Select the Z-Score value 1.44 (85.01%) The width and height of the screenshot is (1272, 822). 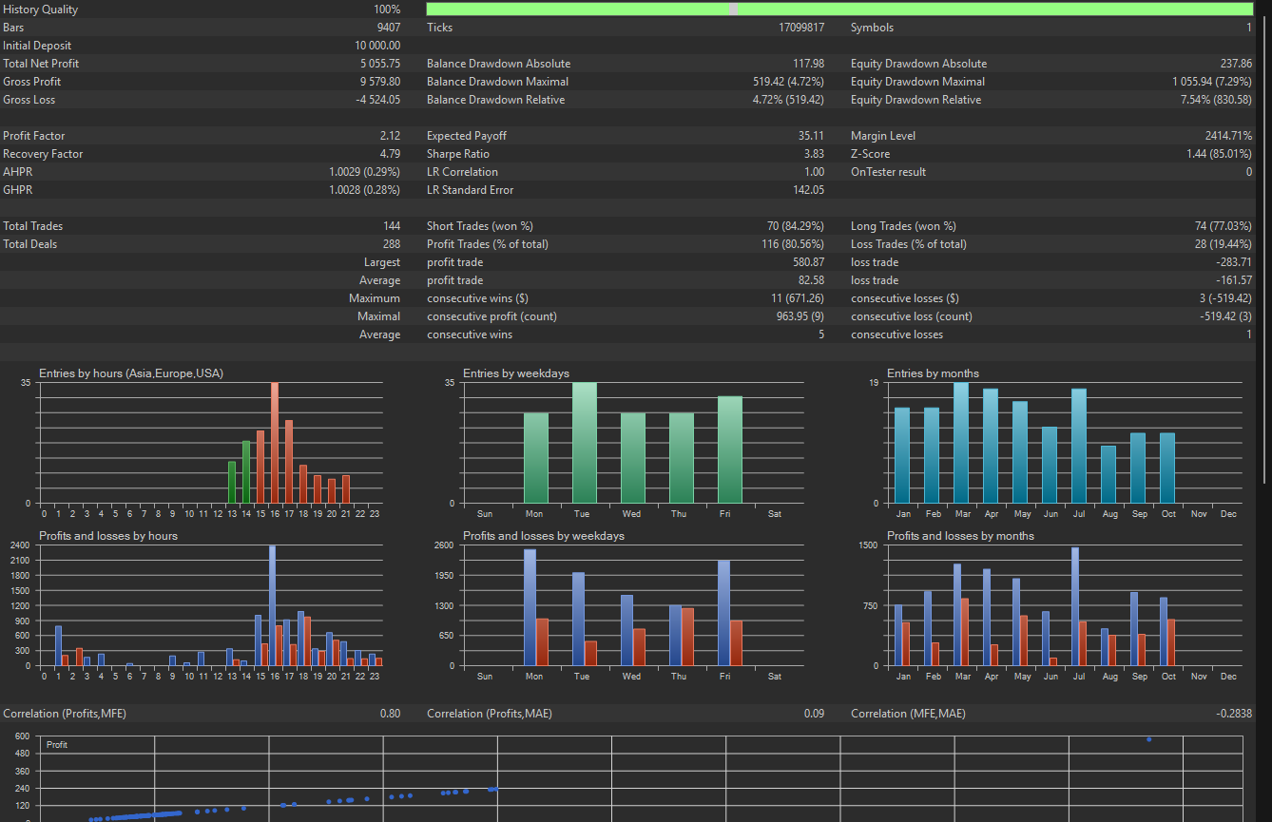click(1219, 154)
